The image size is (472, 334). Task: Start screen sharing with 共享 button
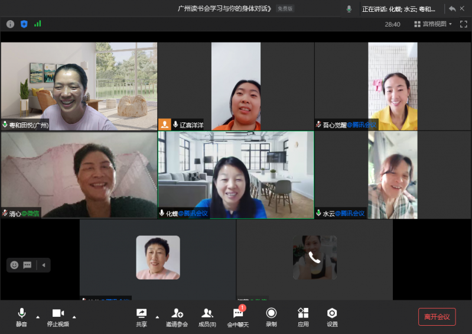[142, 317]
